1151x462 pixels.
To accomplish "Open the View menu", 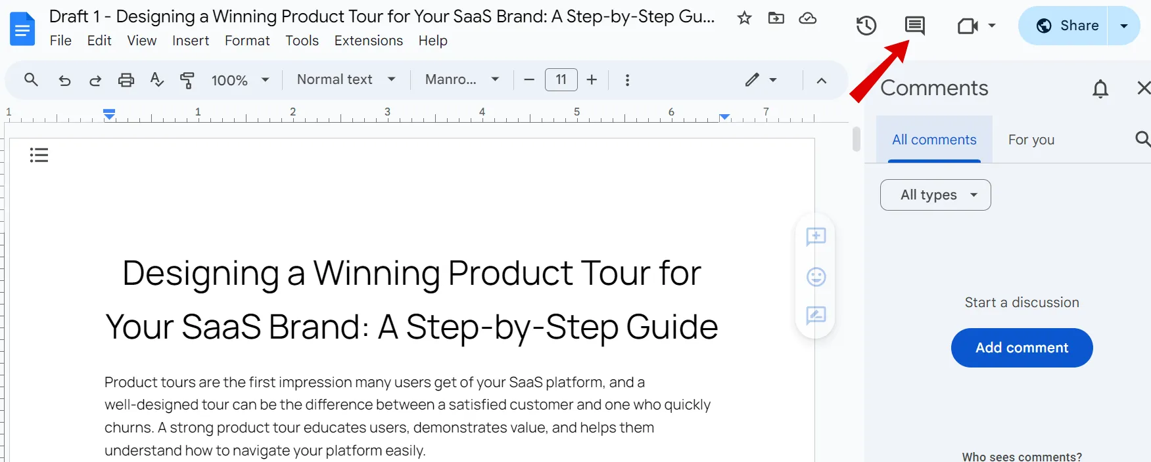I will pos(142,41).
